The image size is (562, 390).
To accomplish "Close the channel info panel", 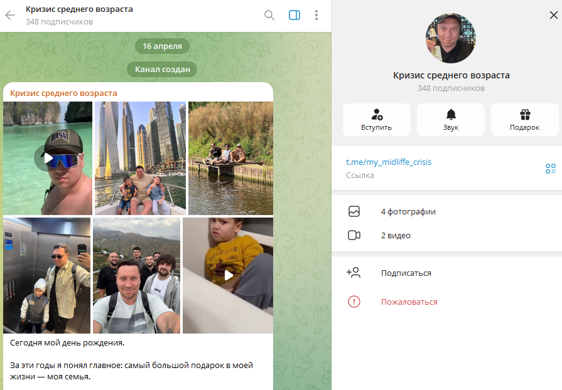I will (553, 15).
